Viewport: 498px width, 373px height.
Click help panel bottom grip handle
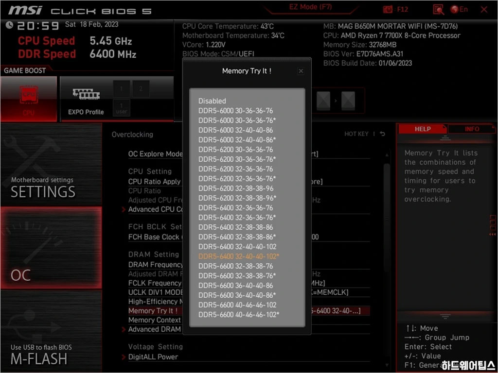point(445,316)
